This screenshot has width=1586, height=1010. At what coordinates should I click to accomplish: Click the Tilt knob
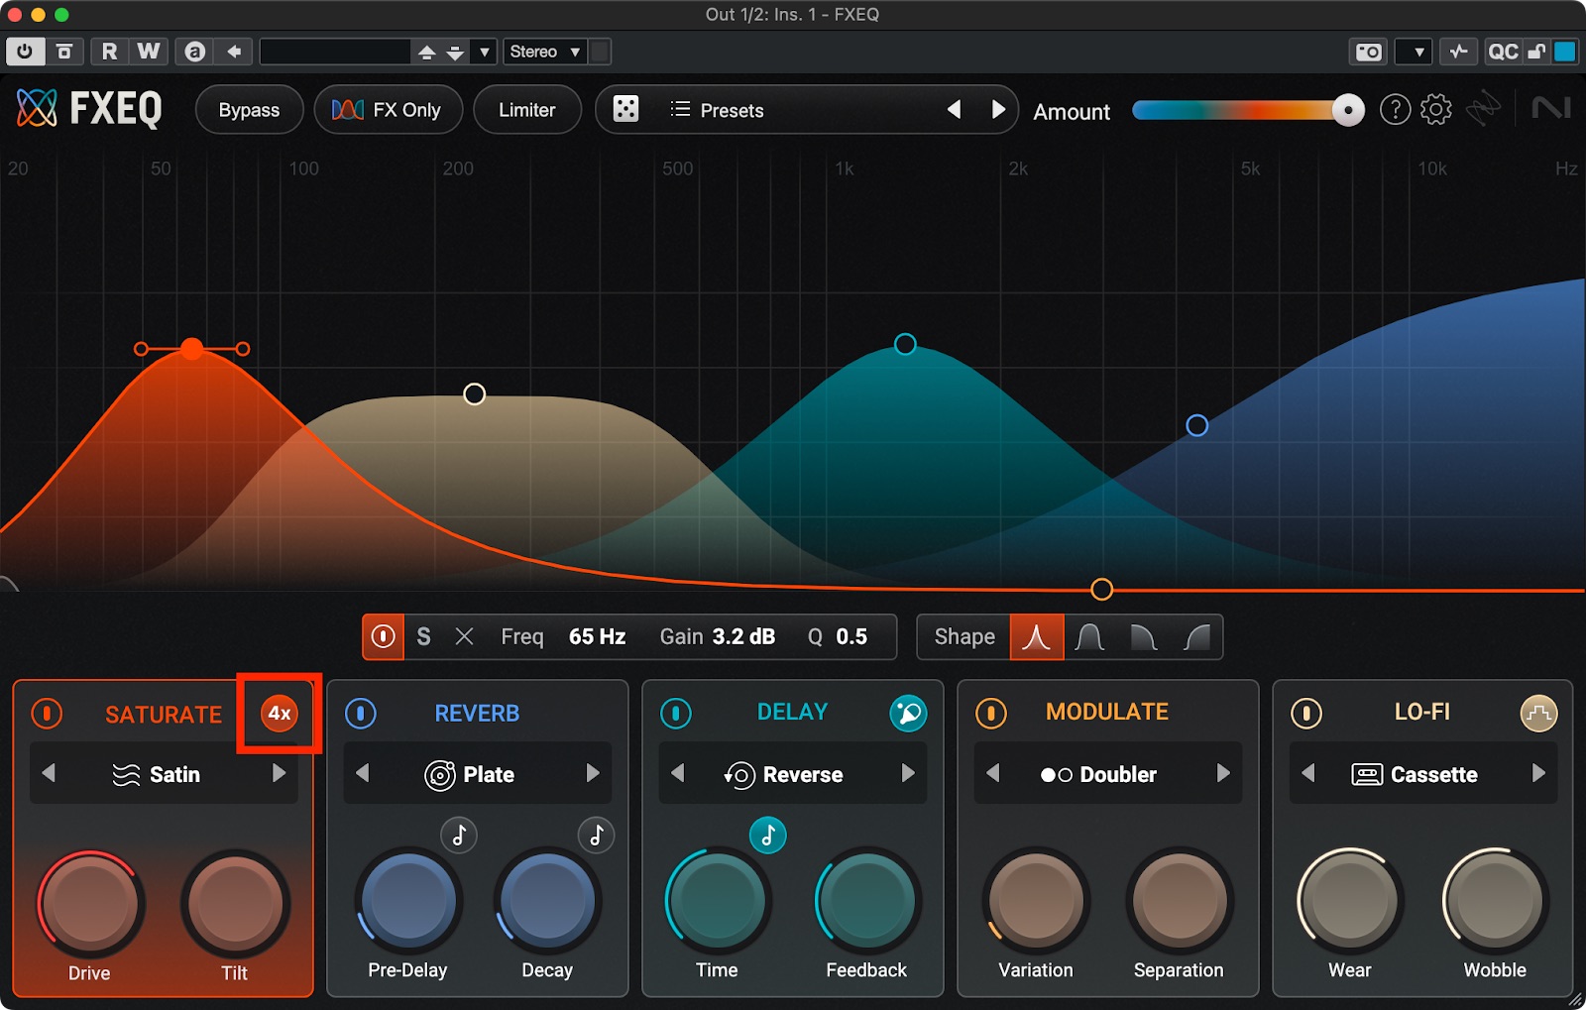[x=235, y=904]
